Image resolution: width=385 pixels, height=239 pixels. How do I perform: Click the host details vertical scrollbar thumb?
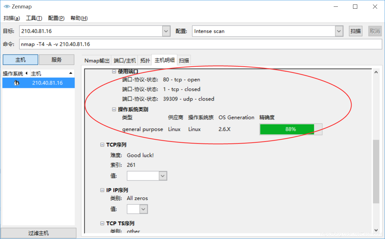376,171
